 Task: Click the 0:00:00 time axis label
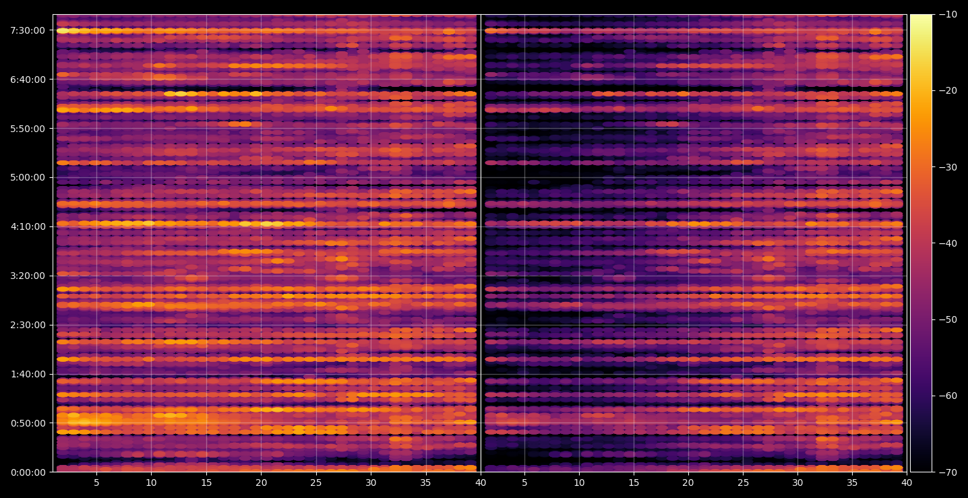(28, 472)
